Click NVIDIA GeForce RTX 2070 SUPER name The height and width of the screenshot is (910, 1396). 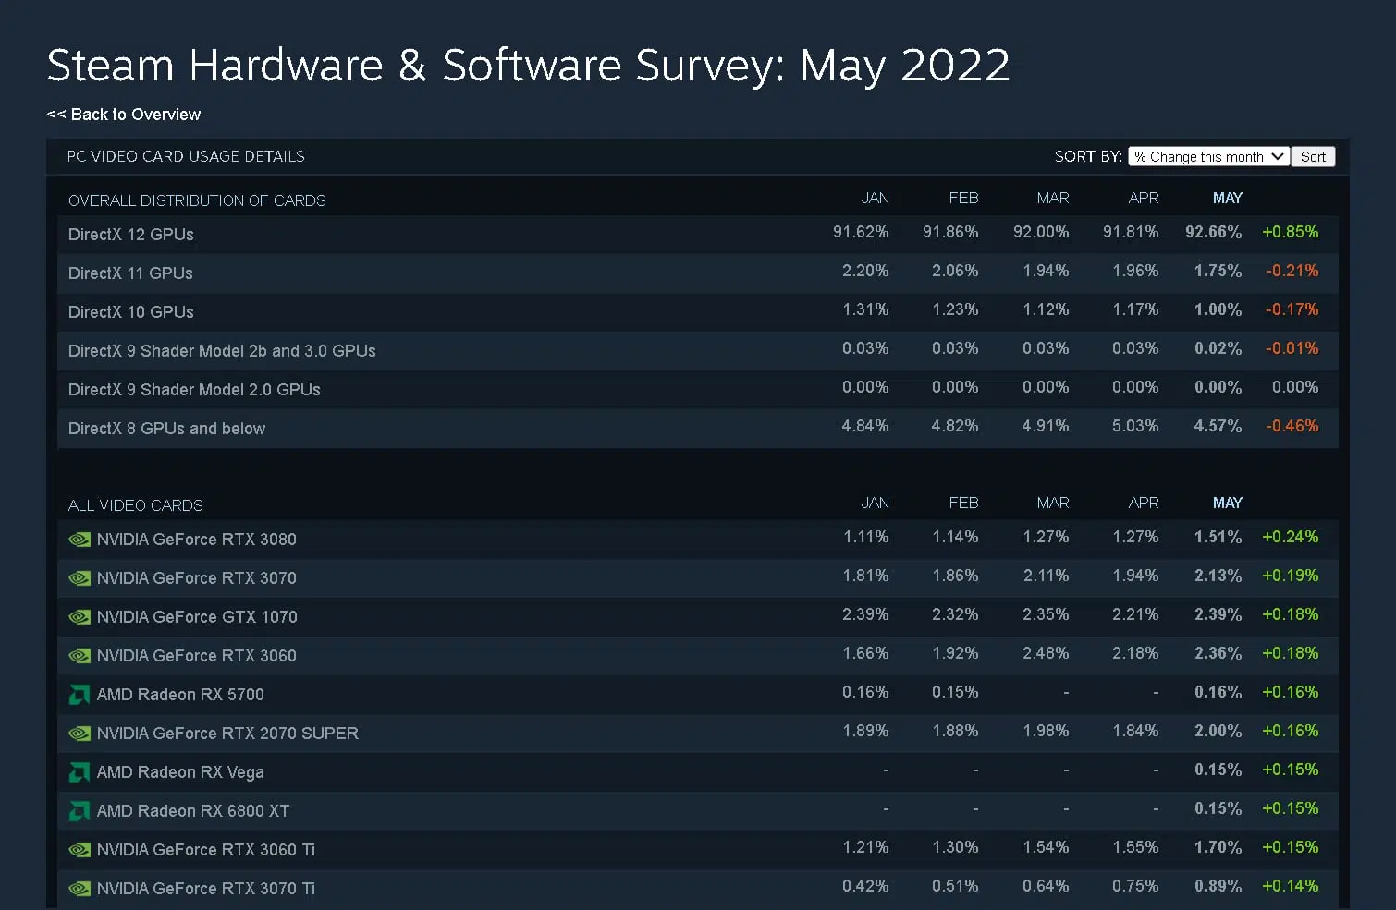pos(227,734)
